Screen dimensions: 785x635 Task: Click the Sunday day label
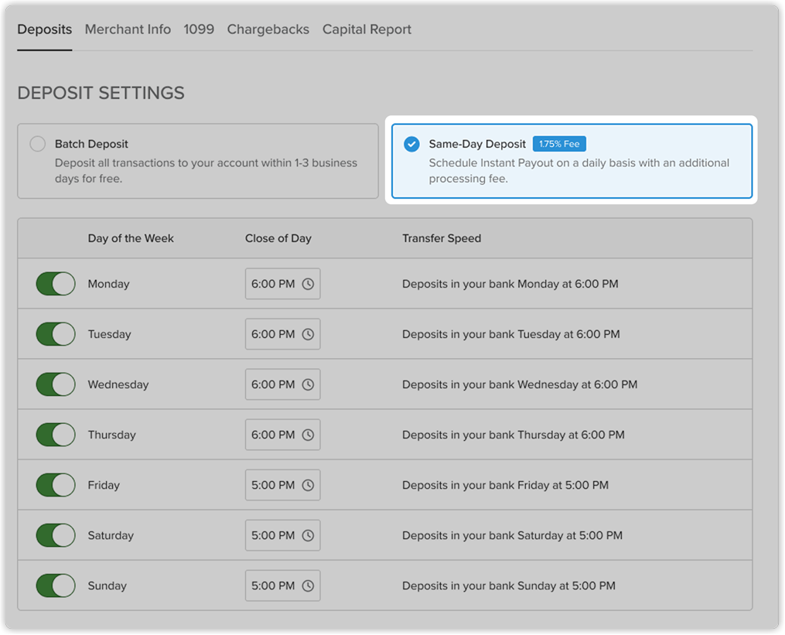coord(108,586)
